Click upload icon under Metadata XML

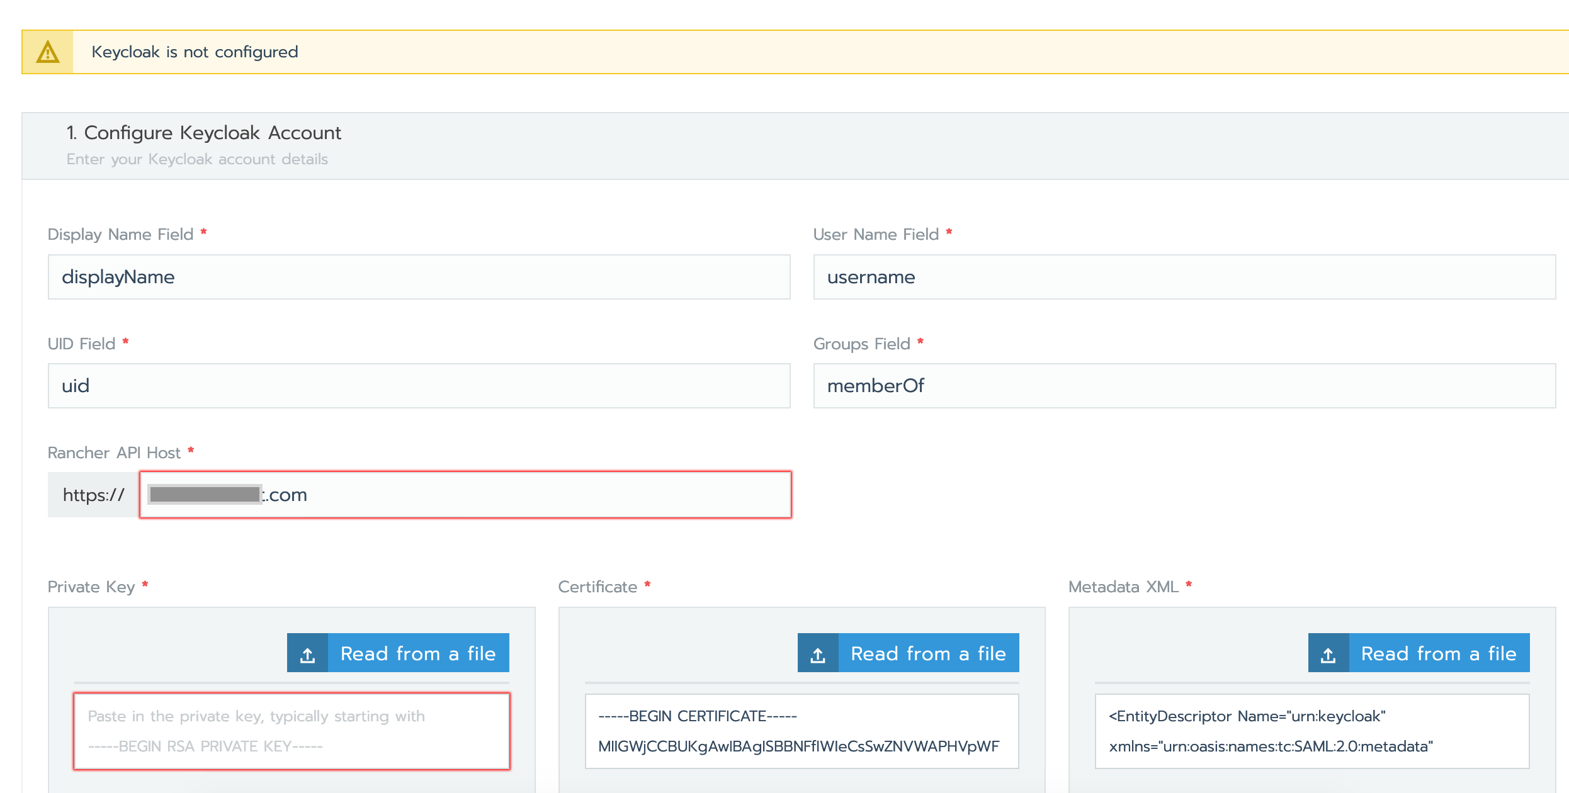point(1328,653)
